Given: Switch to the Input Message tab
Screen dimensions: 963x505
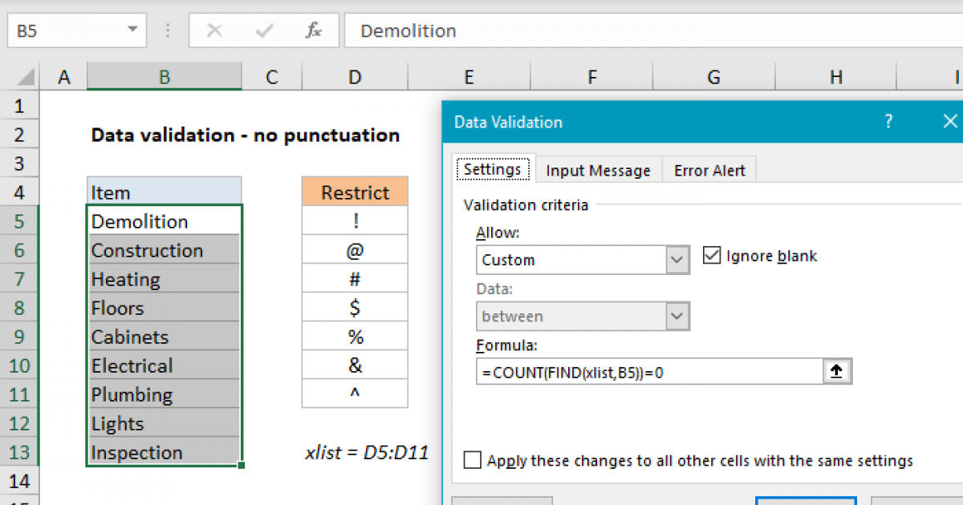Looking at the screenshot, I should (x=598, y=169).
